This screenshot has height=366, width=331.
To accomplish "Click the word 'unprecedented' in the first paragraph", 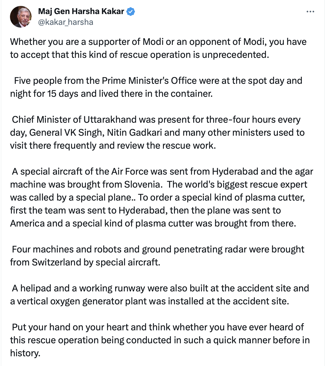I will coord(235,55).
